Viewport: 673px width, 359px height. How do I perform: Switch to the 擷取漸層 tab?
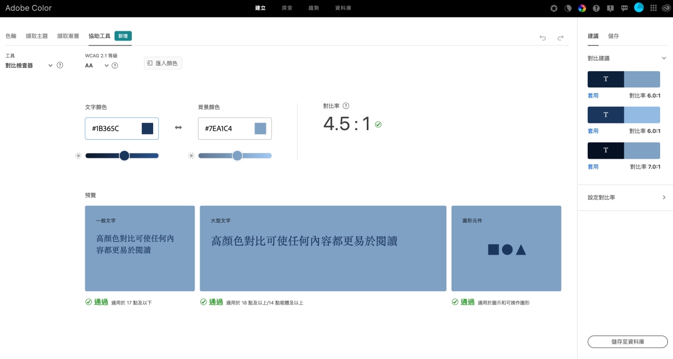pyautogui.click(x=68, y=36)
